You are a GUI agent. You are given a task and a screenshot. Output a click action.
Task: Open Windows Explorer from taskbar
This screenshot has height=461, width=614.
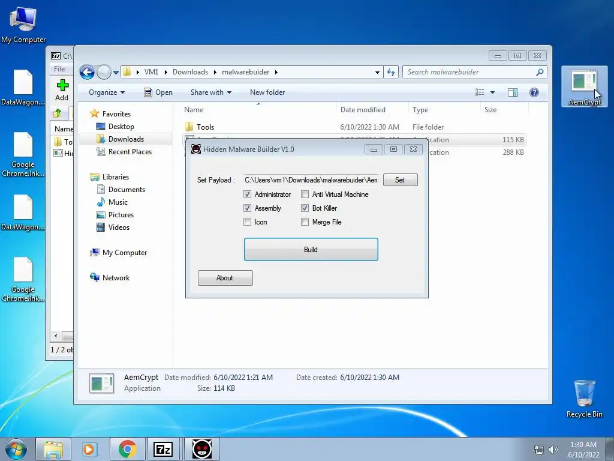pyautogui.click(x=53, y=449)
